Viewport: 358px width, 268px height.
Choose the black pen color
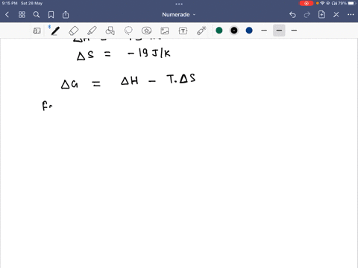coord(234,31)
